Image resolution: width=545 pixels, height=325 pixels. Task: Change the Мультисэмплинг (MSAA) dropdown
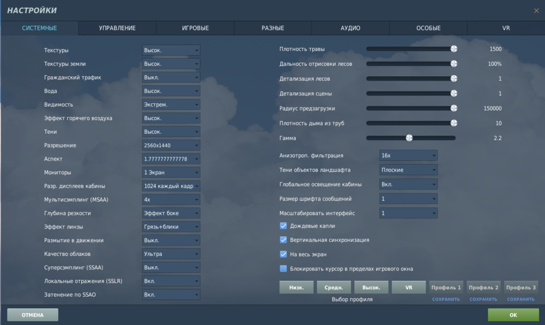(x=171, y=199)
